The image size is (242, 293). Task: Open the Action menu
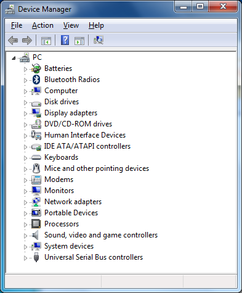42,25
